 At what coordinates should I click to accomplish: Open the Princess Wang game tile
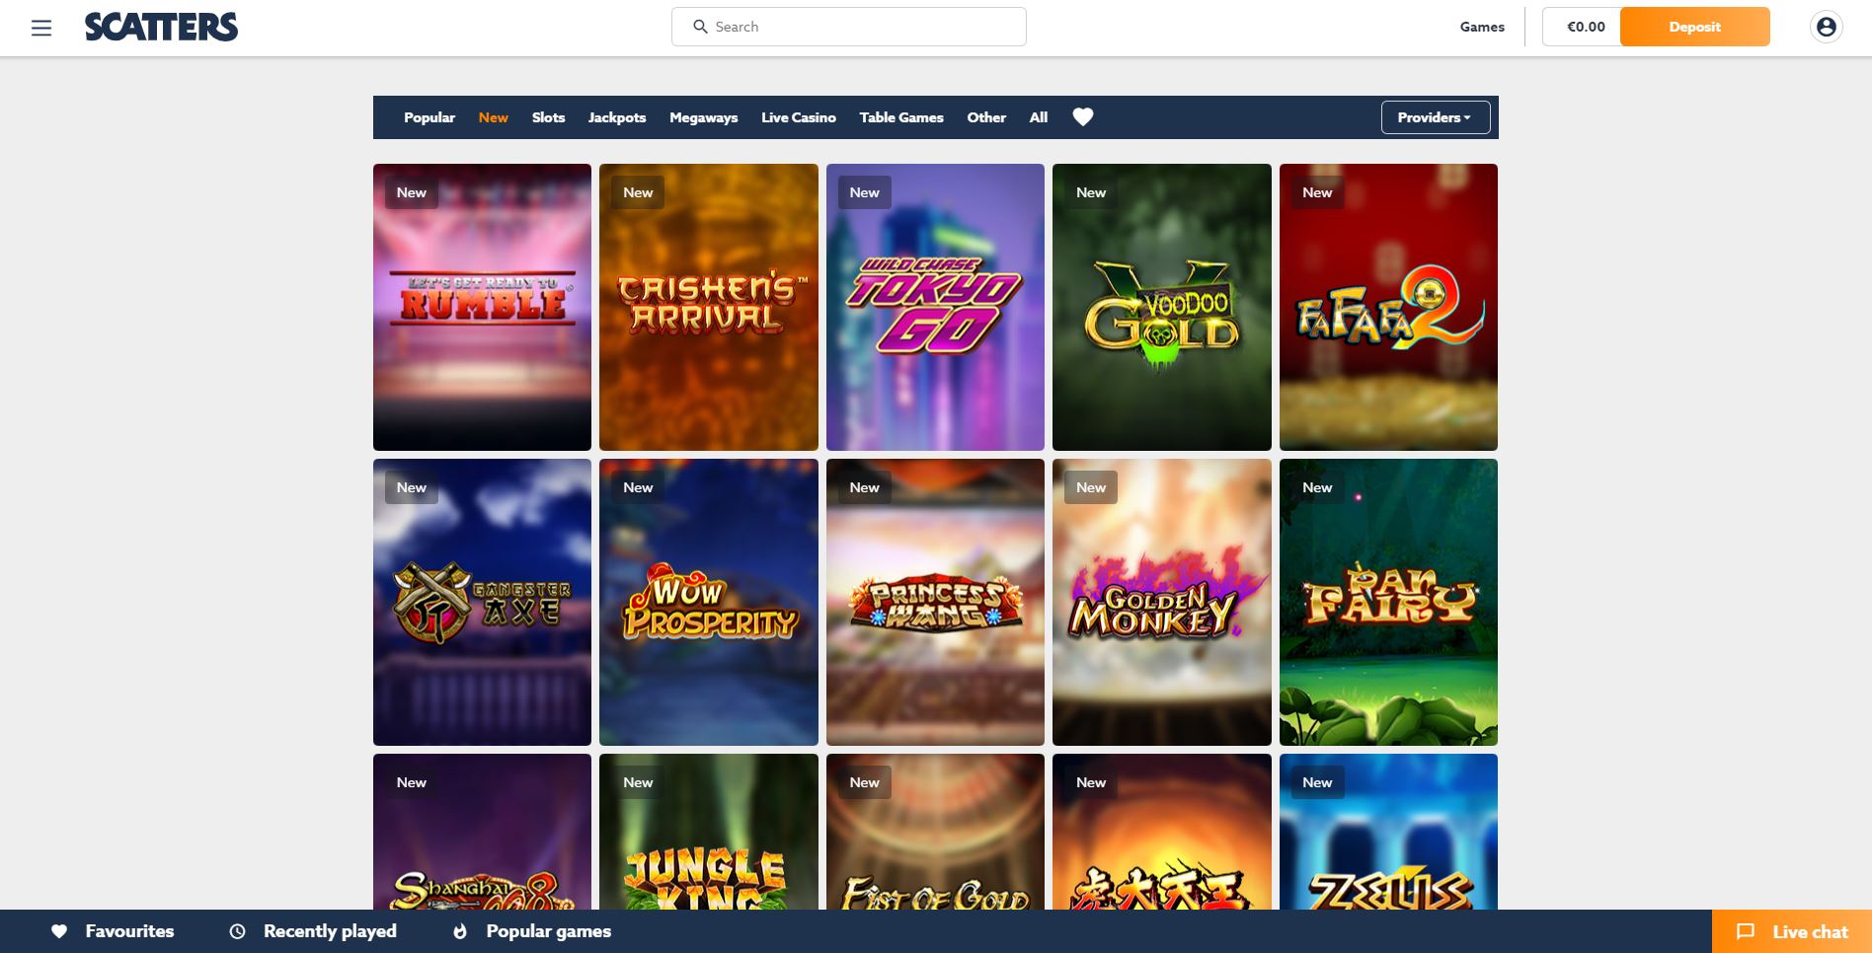tap(935, 602)
